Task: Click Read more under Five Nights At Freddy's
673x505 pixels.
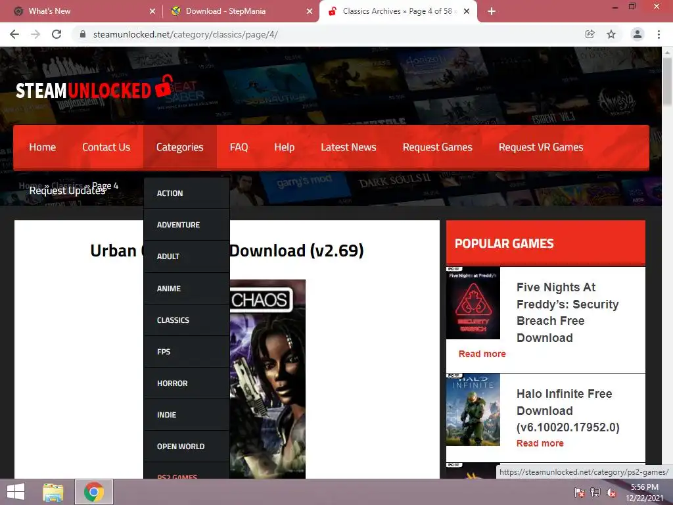Action: 482,354
